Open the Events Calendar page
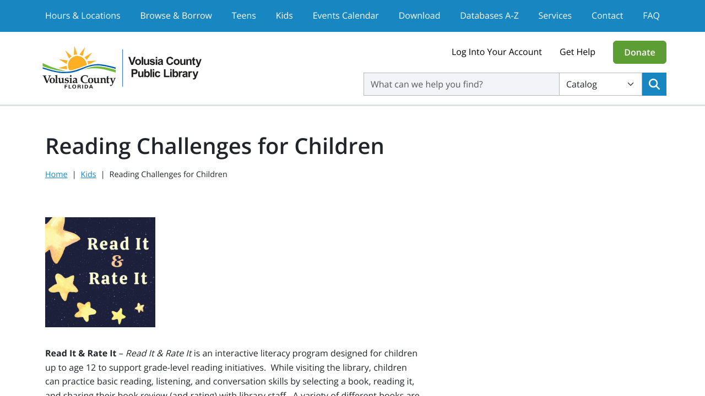The height and width of the screenshot is (396, 705). 345,15
